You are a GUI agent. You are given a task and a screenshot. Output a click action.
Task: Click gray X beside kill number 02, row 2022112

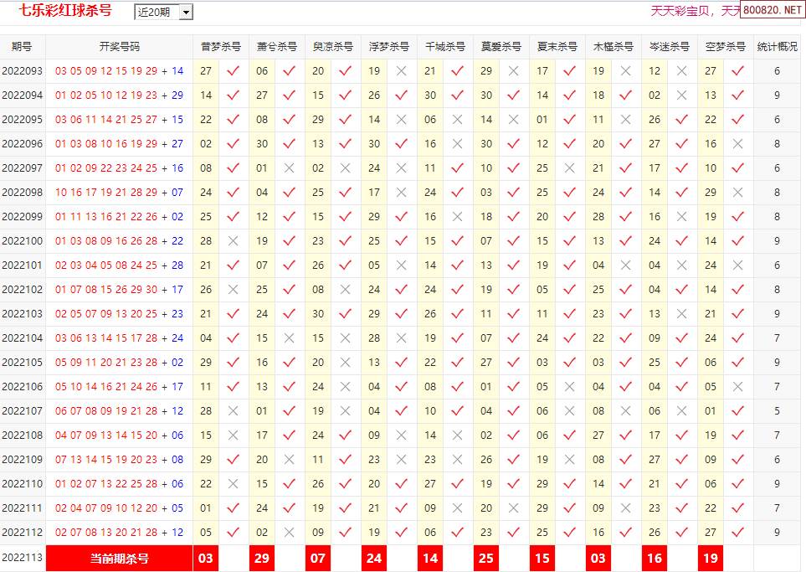(289, 532)
